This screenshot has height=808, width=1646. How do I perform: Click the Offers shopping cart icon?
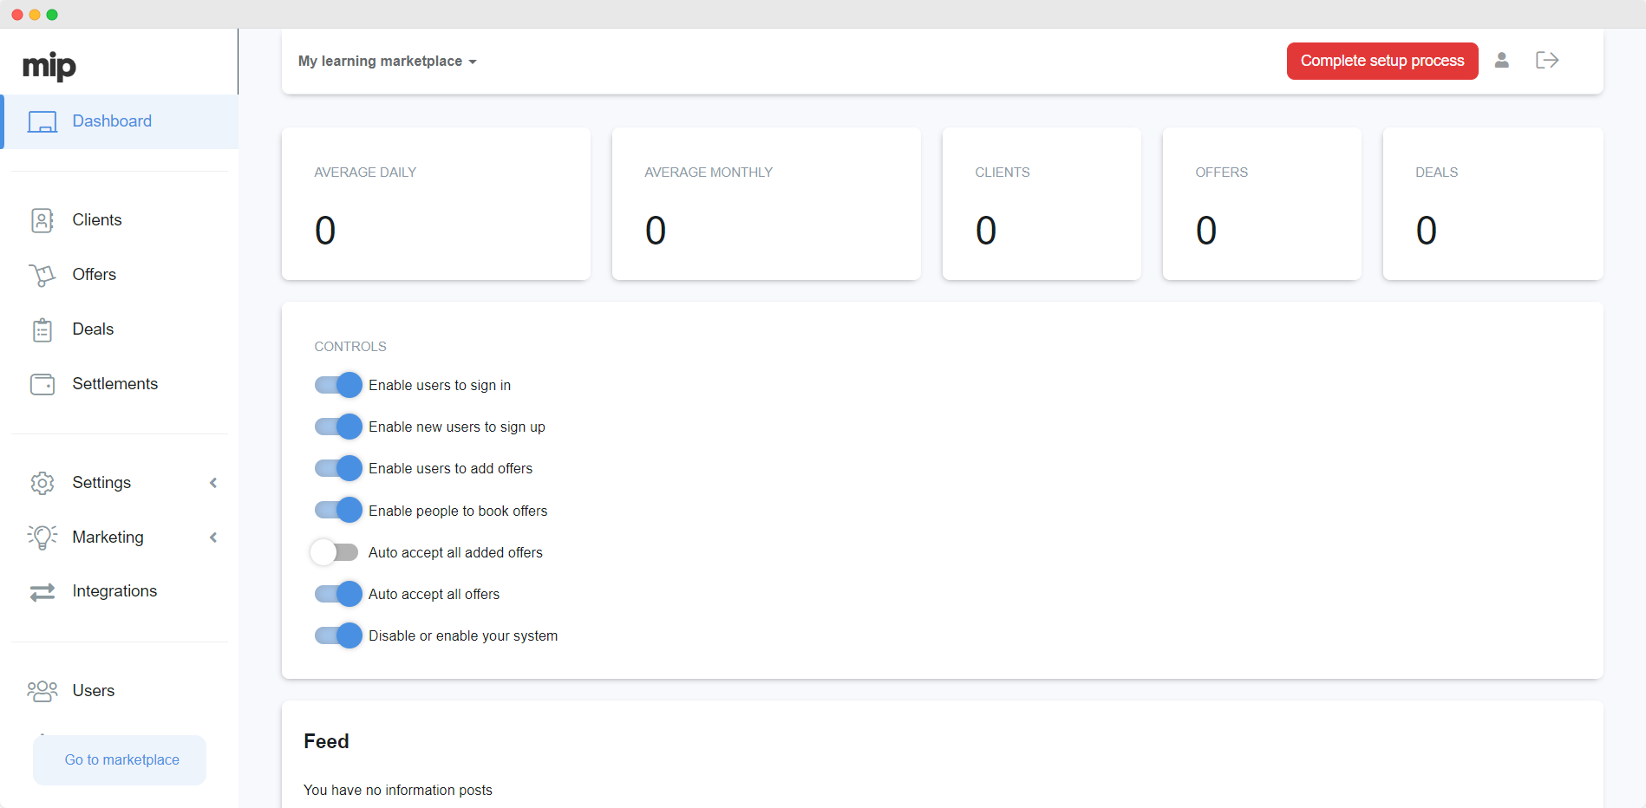point(42,275)
